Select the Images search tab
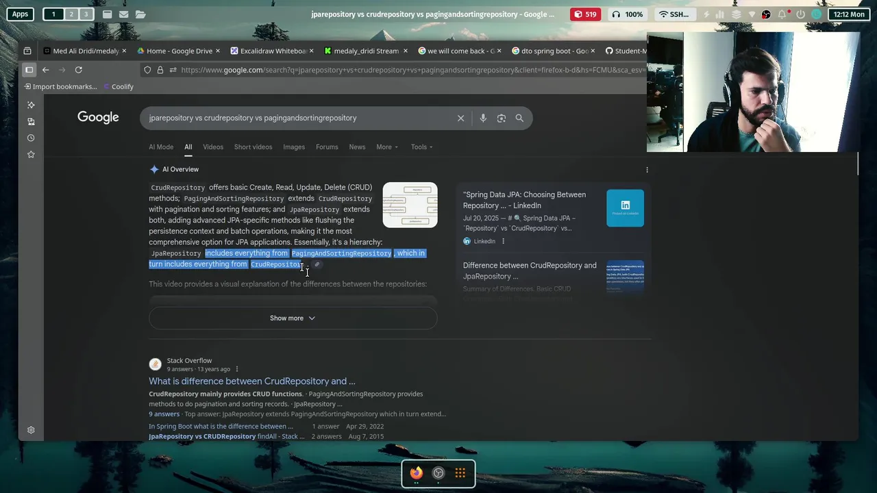 point(294,147)
